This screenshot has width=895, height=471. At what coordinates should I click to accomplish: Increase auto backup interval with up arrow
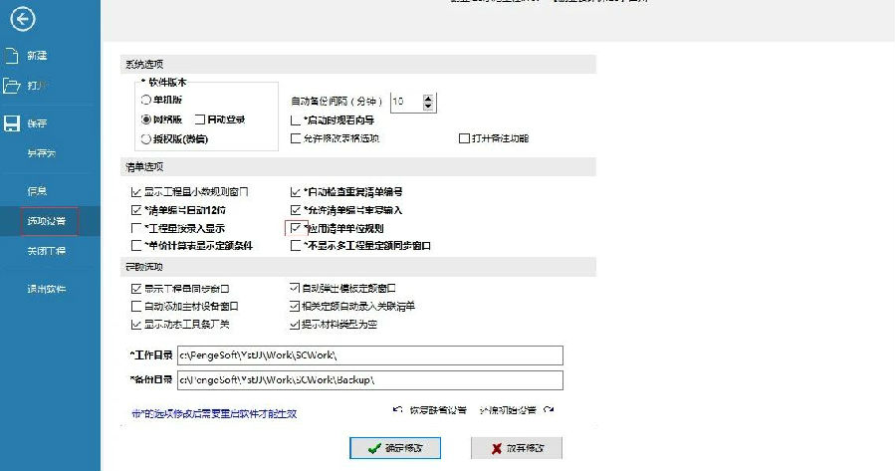click(428, 98)
